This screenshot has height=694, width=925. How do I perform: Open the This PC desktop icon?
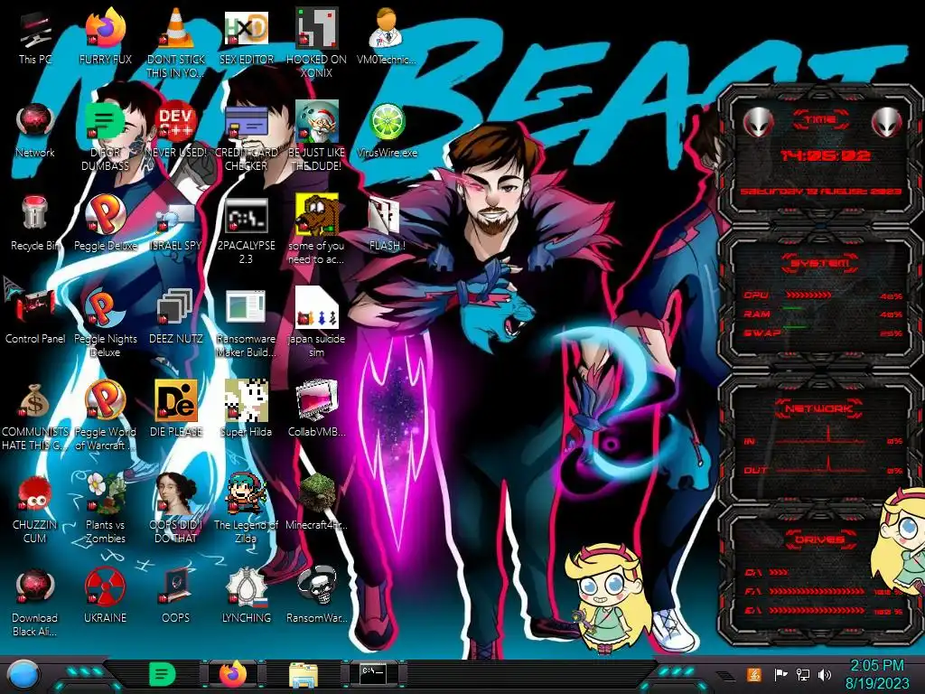tap(35, 38)
